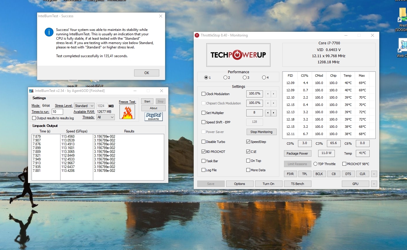Click the Times to run field
The width and height of the screenshot is (407, 250).
58,112
